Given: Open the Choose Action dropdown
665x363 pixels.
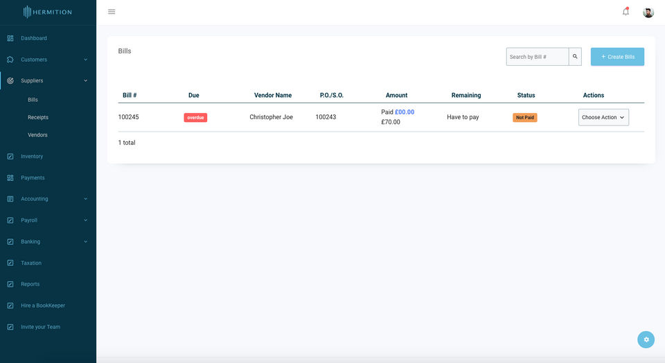Looking at the screenshot, I should tap(603, 118).
